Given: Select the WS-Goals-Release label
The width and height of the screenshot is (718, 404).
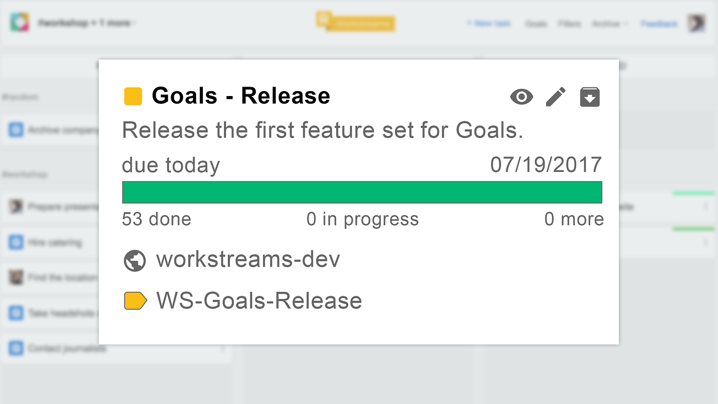Looking at the screenshot, I should (259, 301).
